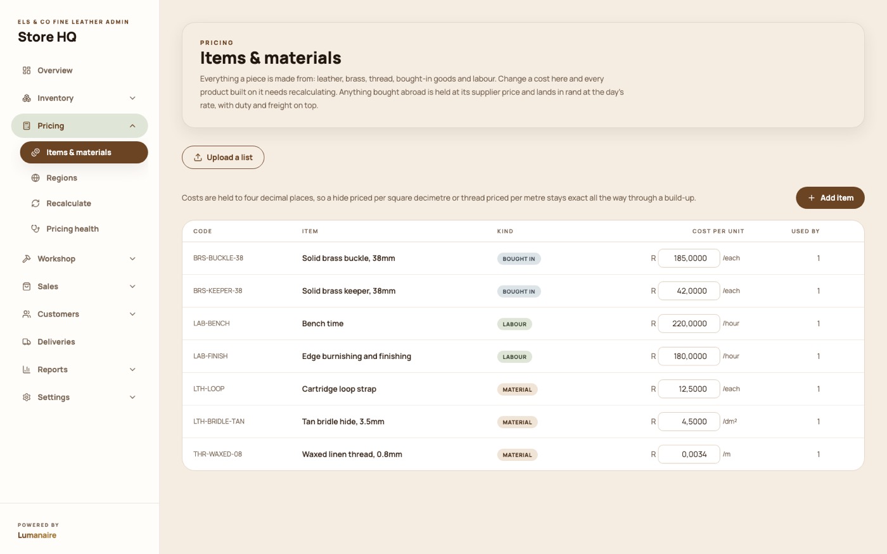
Task: Click the Sales bag icon
Action: click(27, 286)
